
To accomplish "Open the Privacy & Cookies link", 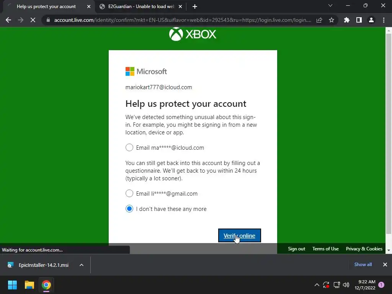I will click(x=364, y=249).
